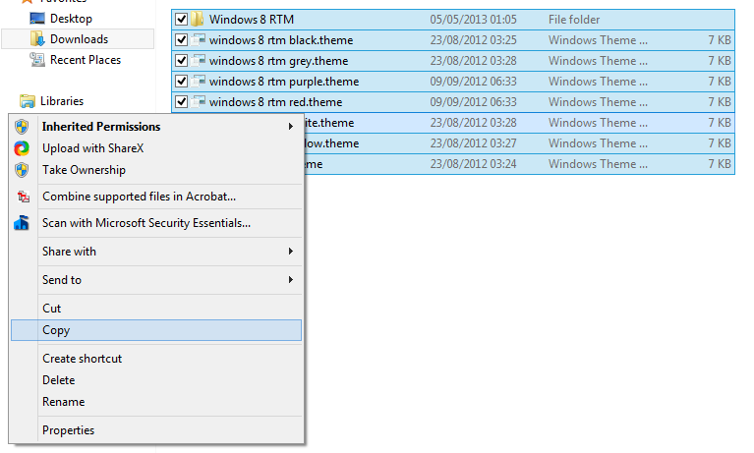Choose Upload with ShareX
Image resolution: width=754 pixels, height=453 pixels.
[156, 148]
